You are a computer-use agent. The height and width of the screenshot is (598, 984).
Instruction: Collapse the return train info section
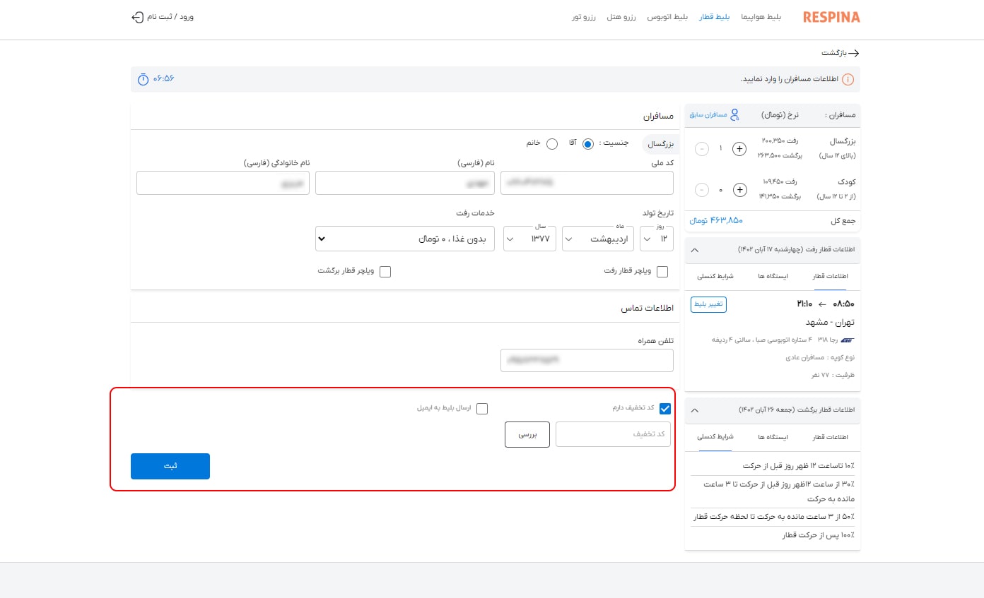point(694,410)
